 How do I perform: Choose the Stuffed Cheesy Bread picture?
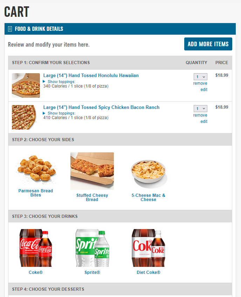click(x=92, y=171)
